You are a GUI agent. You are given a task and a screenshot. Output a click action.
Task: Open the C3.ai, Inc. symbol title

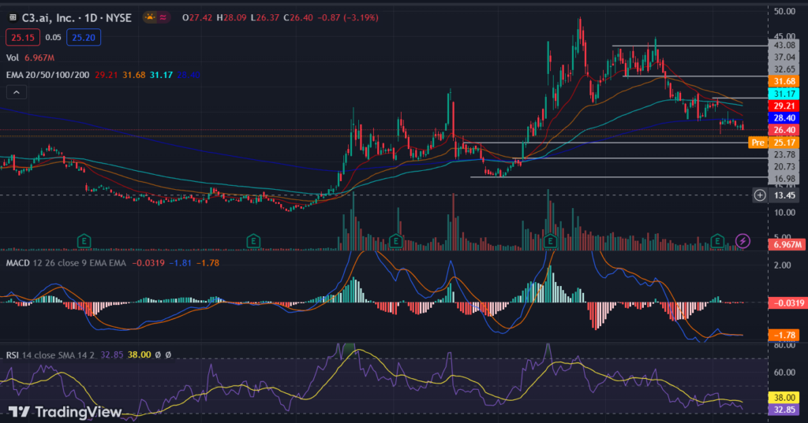[x=77, y=17]
